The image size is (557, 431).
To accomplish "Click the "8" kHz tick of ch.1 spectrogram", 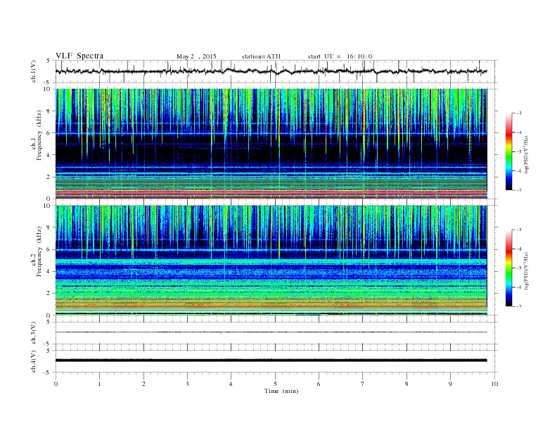I will [49, 111].
